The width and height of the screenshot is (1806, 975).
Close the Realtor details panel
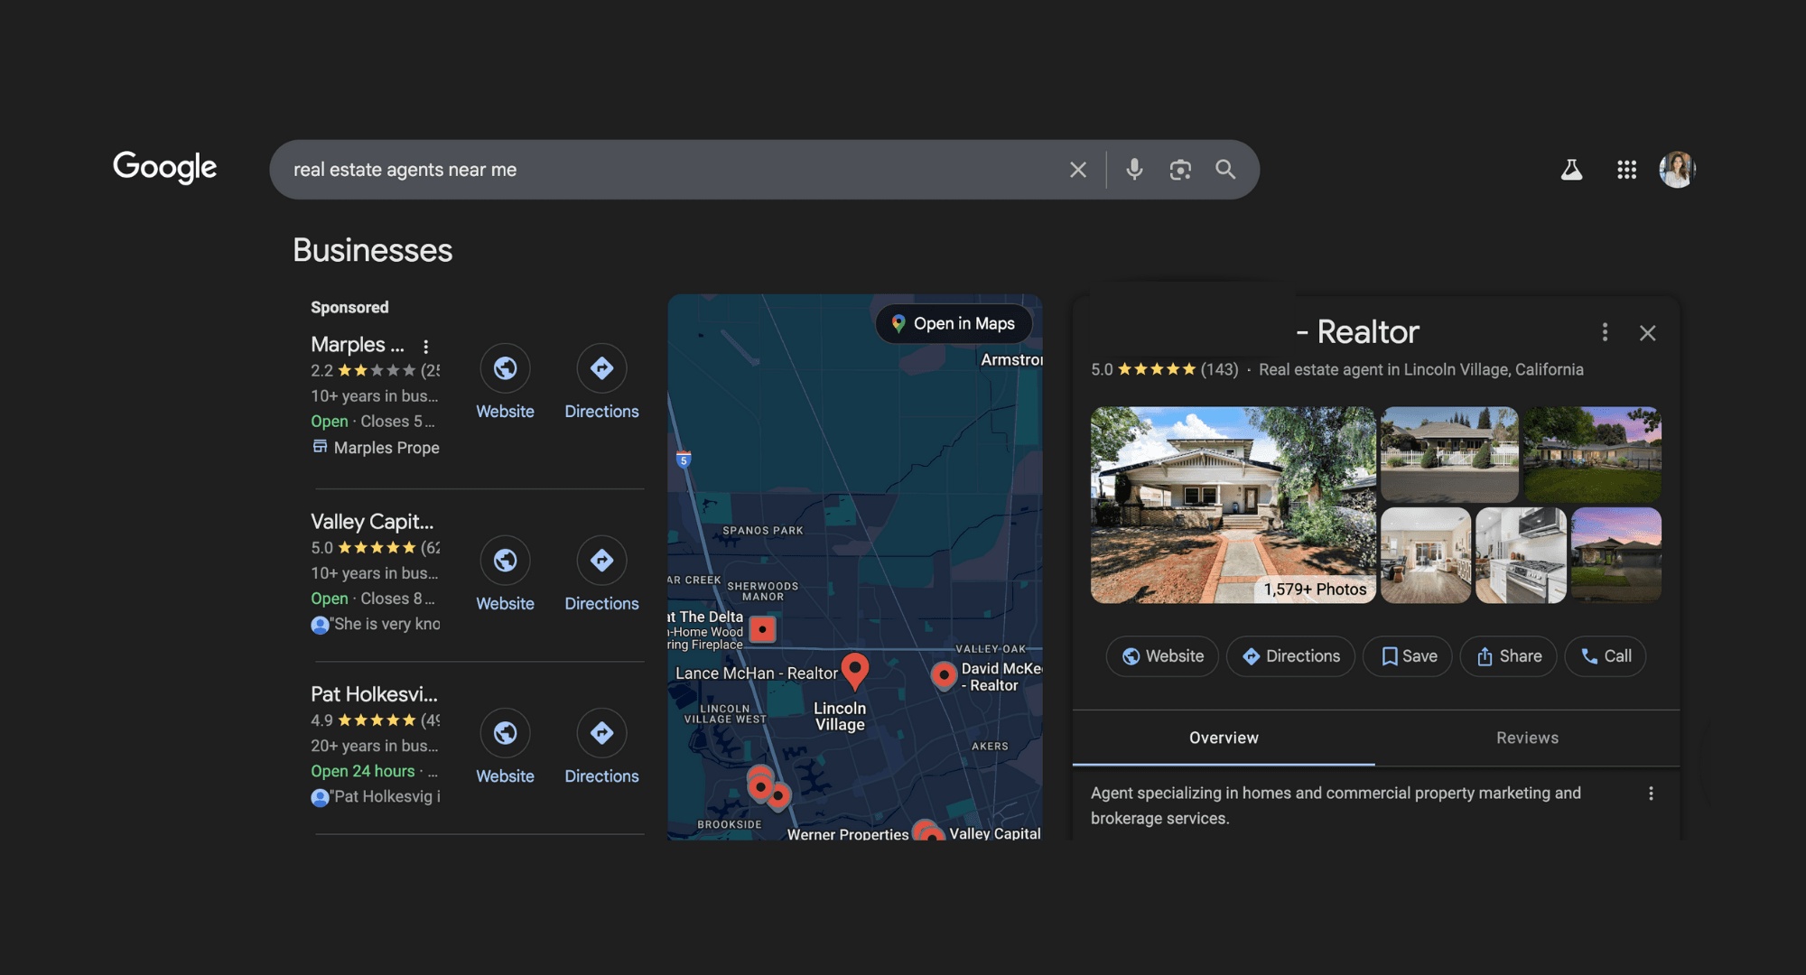pyautogui.click(x=1647, y=333)
